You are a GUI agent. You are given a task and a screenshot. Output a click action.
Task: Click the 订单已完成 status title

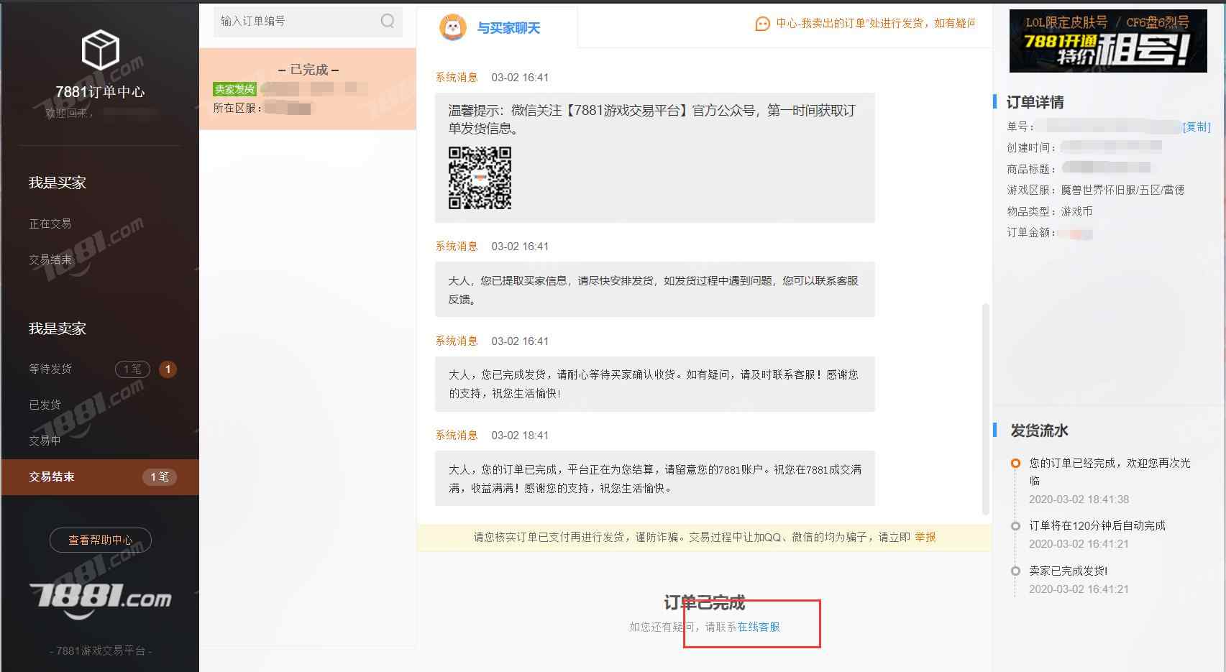tap(704, 602)
